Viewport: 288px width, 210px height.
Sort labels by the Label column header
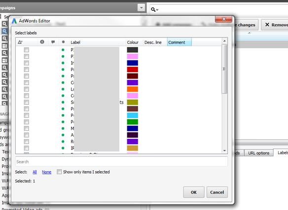(75, 42)
